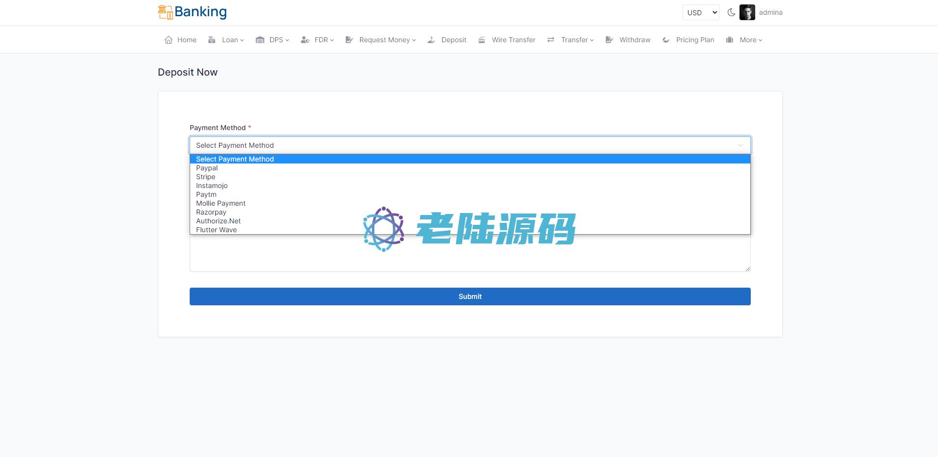The height and width of the screenshot is (457, 938).
Task: Click the Banking logo icon
Action: pos(165,12)
